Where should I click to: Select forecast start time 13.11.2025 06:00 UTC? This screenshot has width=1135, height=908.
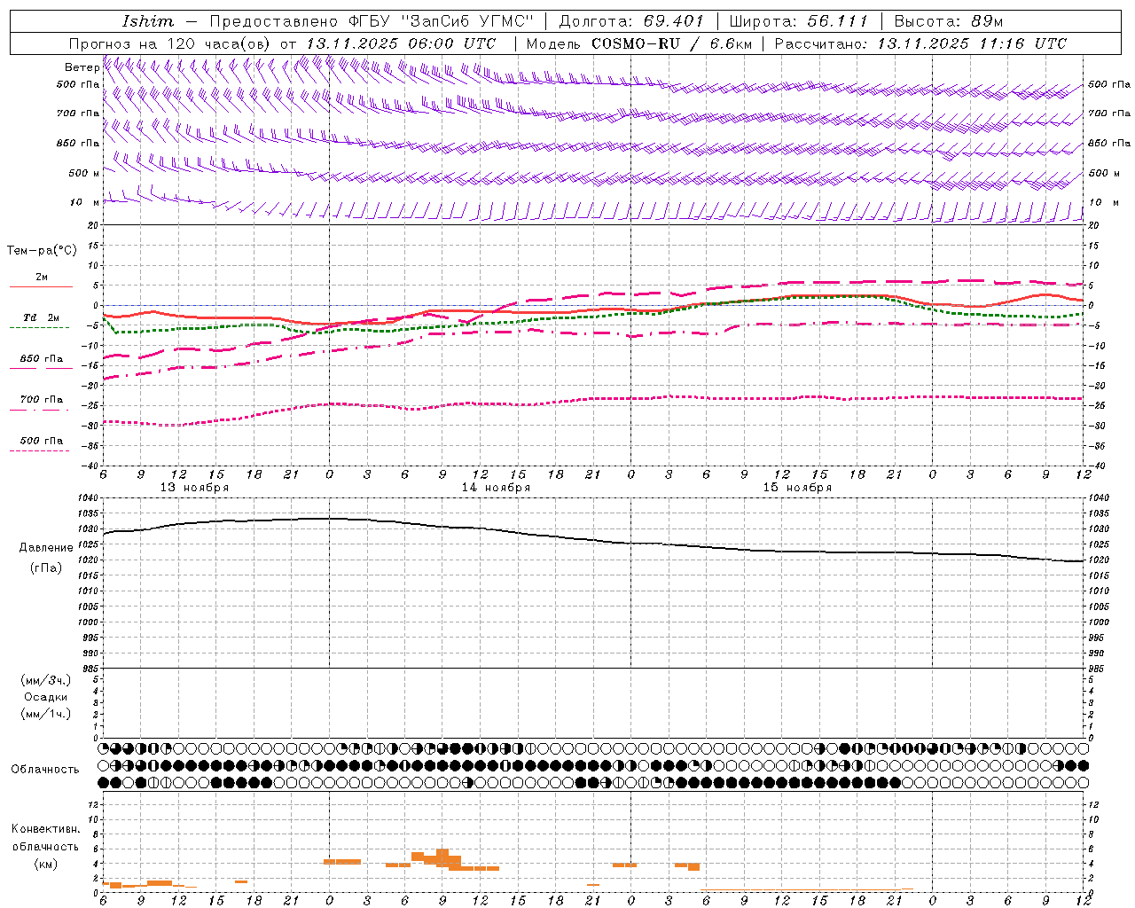[401, 43]
